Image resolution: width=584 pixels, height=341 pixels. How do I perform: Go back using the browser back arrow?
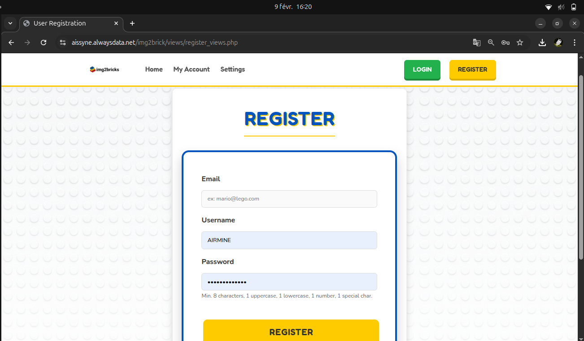[x=12, y=43]
